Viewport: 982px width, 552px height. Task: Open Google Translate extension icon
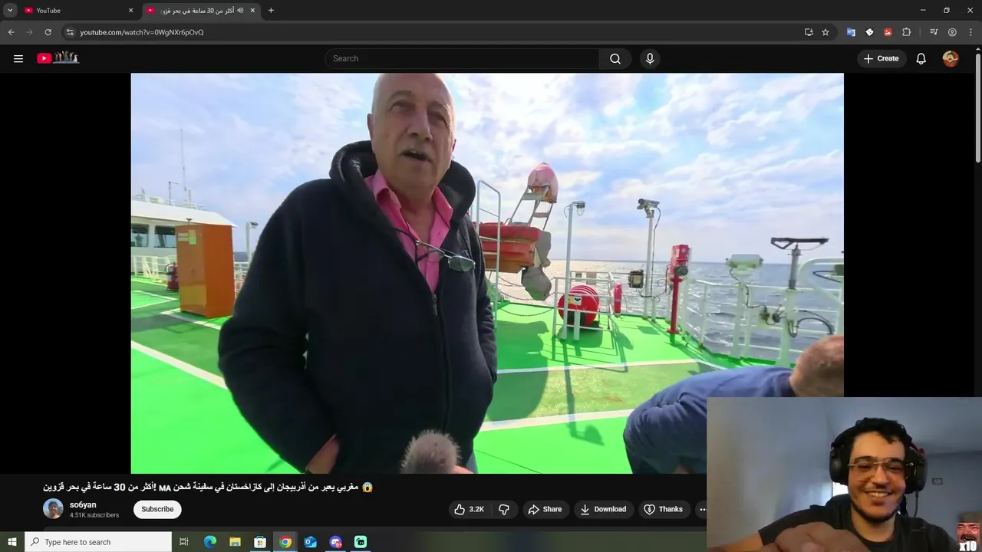point(851,32)
